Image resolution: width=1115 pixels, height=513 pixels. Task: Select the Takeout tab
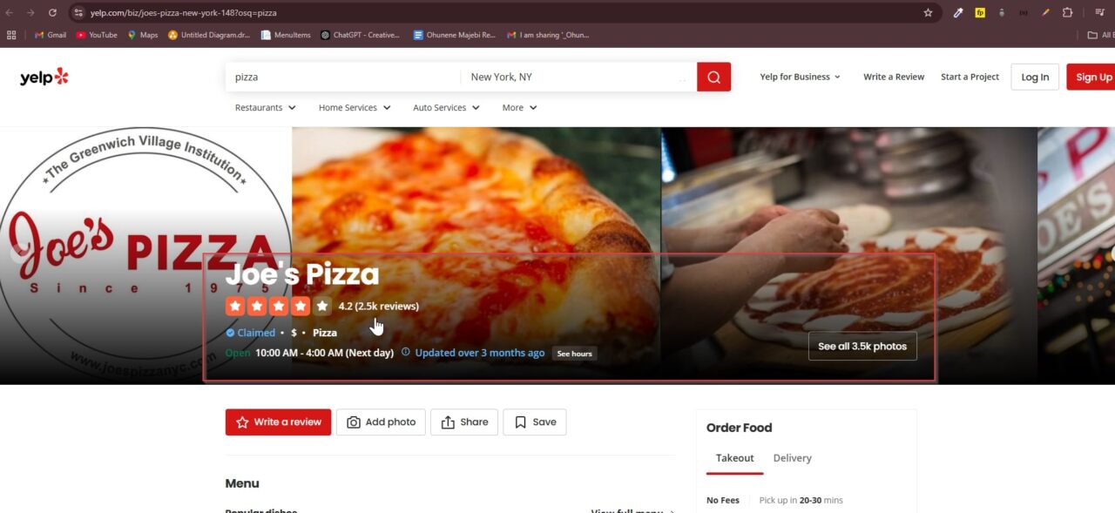point(734,457)
